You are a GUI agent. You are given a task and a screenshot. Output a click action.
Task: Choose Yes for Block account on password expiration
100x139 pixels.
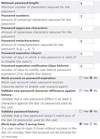click(81, 78)
